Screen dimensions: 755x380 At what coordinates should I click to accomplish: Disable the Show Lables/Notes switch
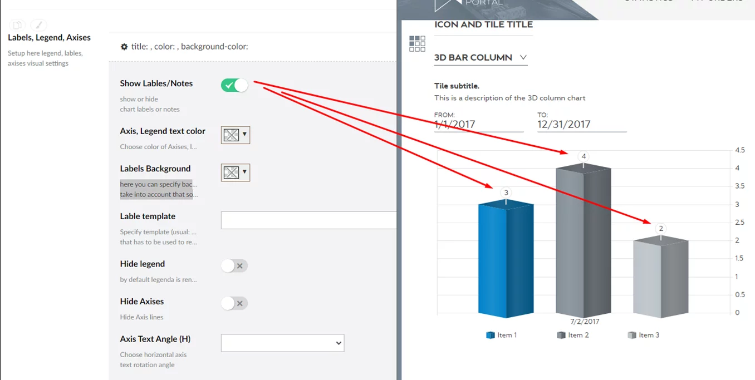pyautogui.click(x=234, y=85)
